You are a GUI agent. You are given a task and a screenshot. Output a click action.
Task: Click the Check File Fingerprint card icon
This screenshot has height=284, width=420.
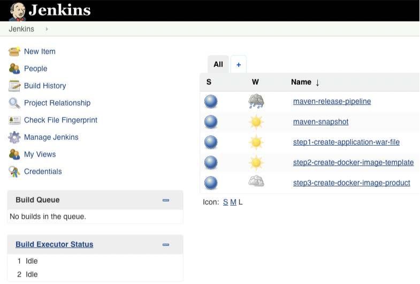pos(14,120)
